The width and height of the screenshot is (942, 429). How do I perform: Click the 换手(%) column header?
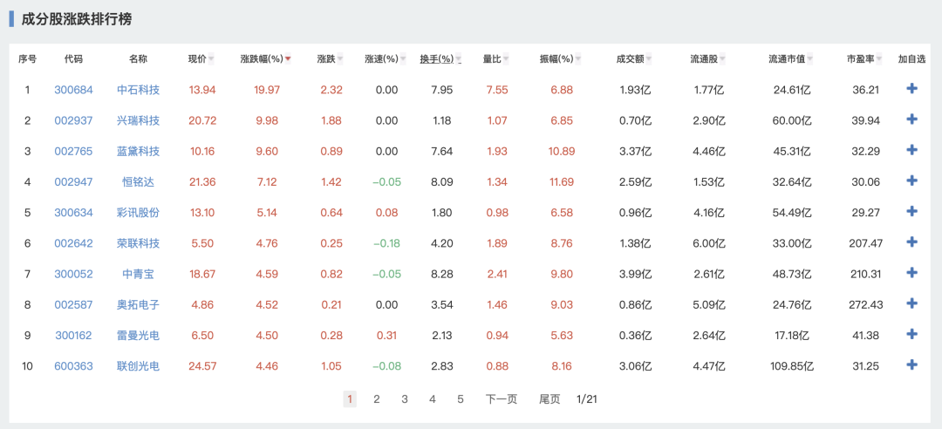click(x=436, y=59)
